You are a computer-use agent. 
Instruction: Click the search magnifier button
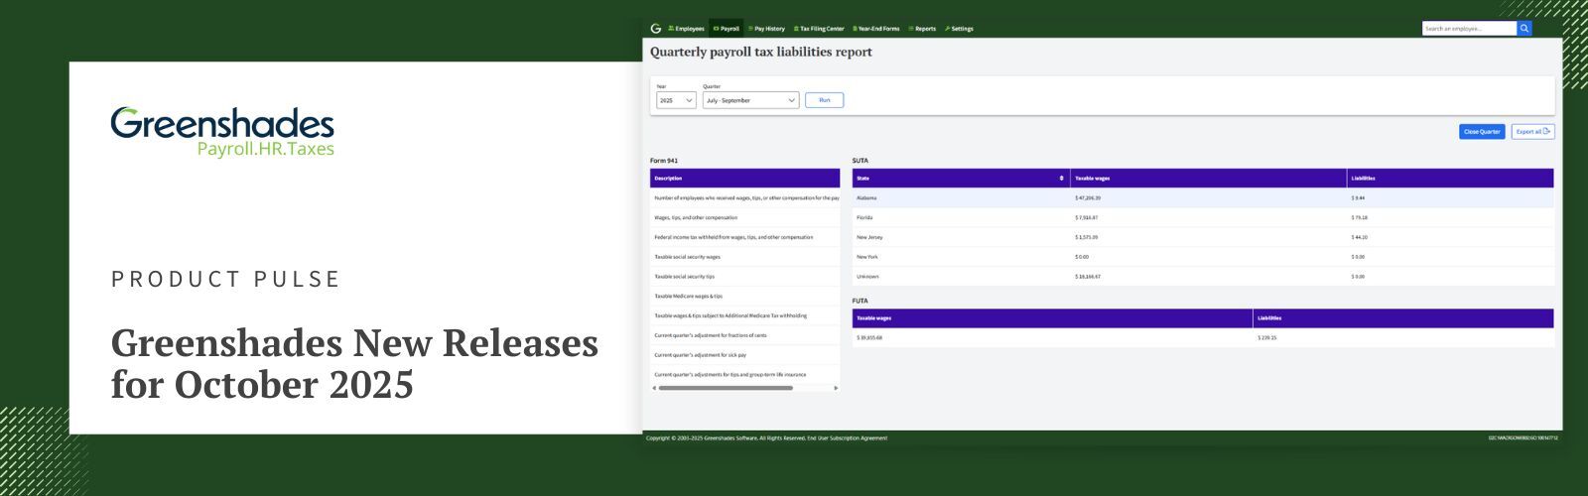click(x=1524, y=29)
